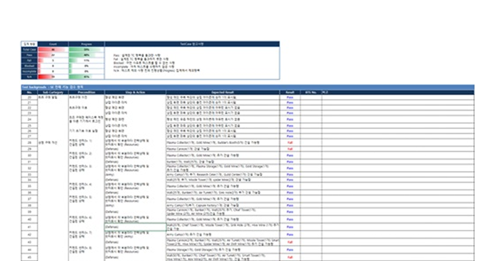Select the "Precondition" column header
Screen dimensions: 497x261
click(87, 92)
